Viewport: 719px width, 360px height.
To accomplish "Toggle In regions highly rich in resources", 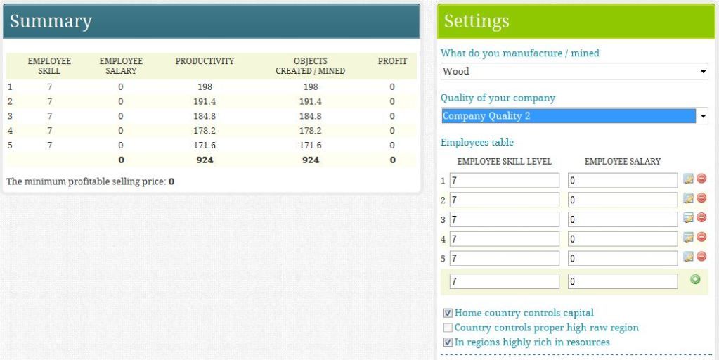I will click(448, 342).
